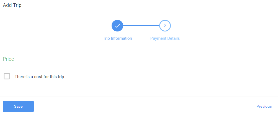Viewport: 278px width, 114px height.
Task: Follow the Previous link
Action: (x=264, y=106)
